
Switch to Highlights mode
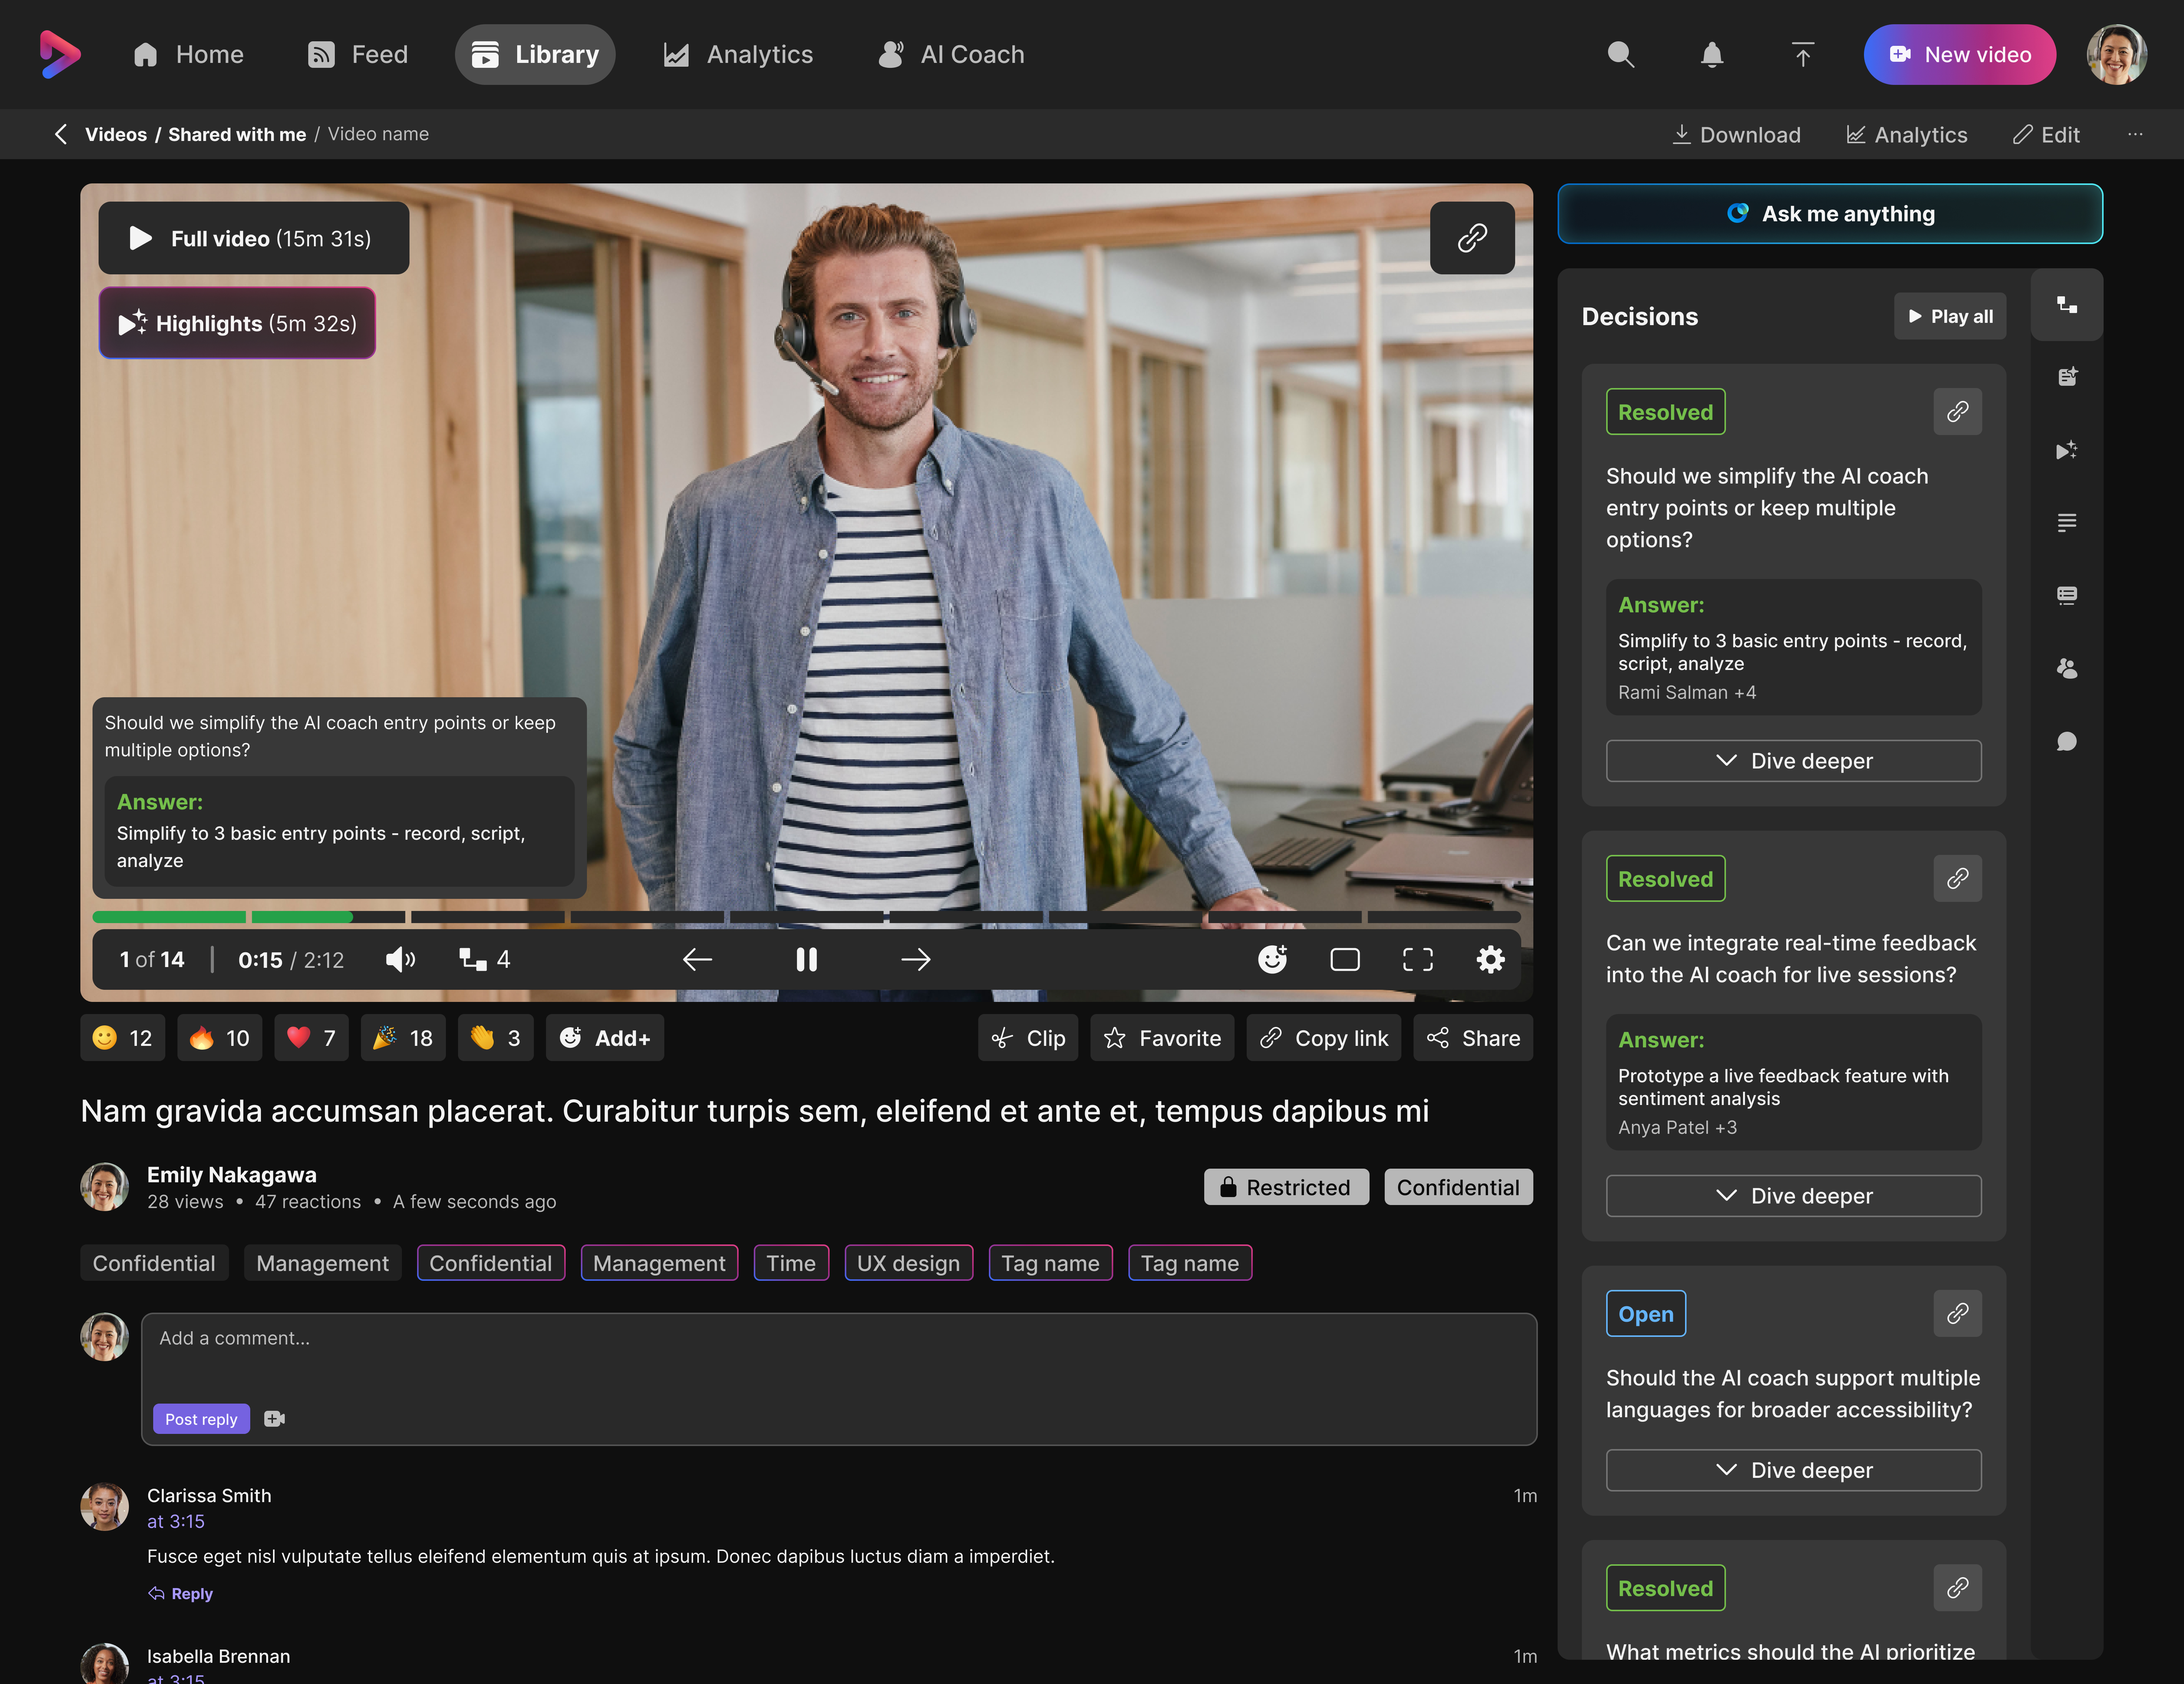click(237, 323)
